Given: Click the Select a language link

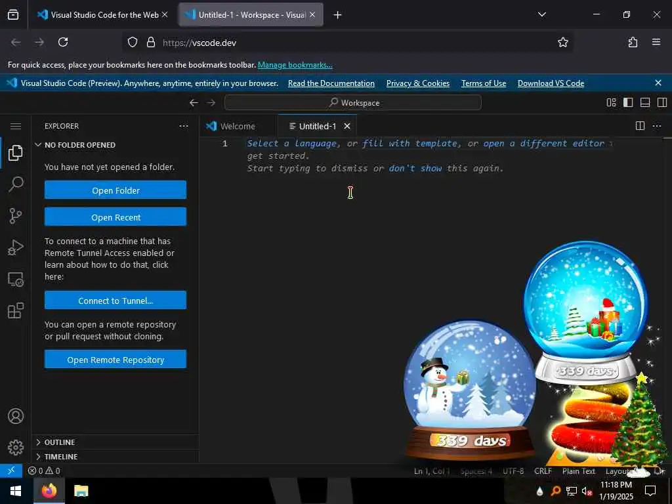Looking at the screenshot, I should click(292, 144).
